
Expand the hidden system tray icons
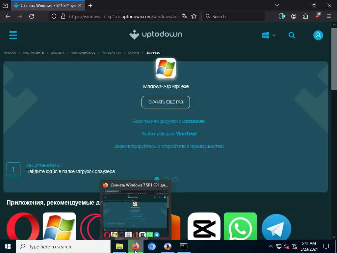pos(271,246)
